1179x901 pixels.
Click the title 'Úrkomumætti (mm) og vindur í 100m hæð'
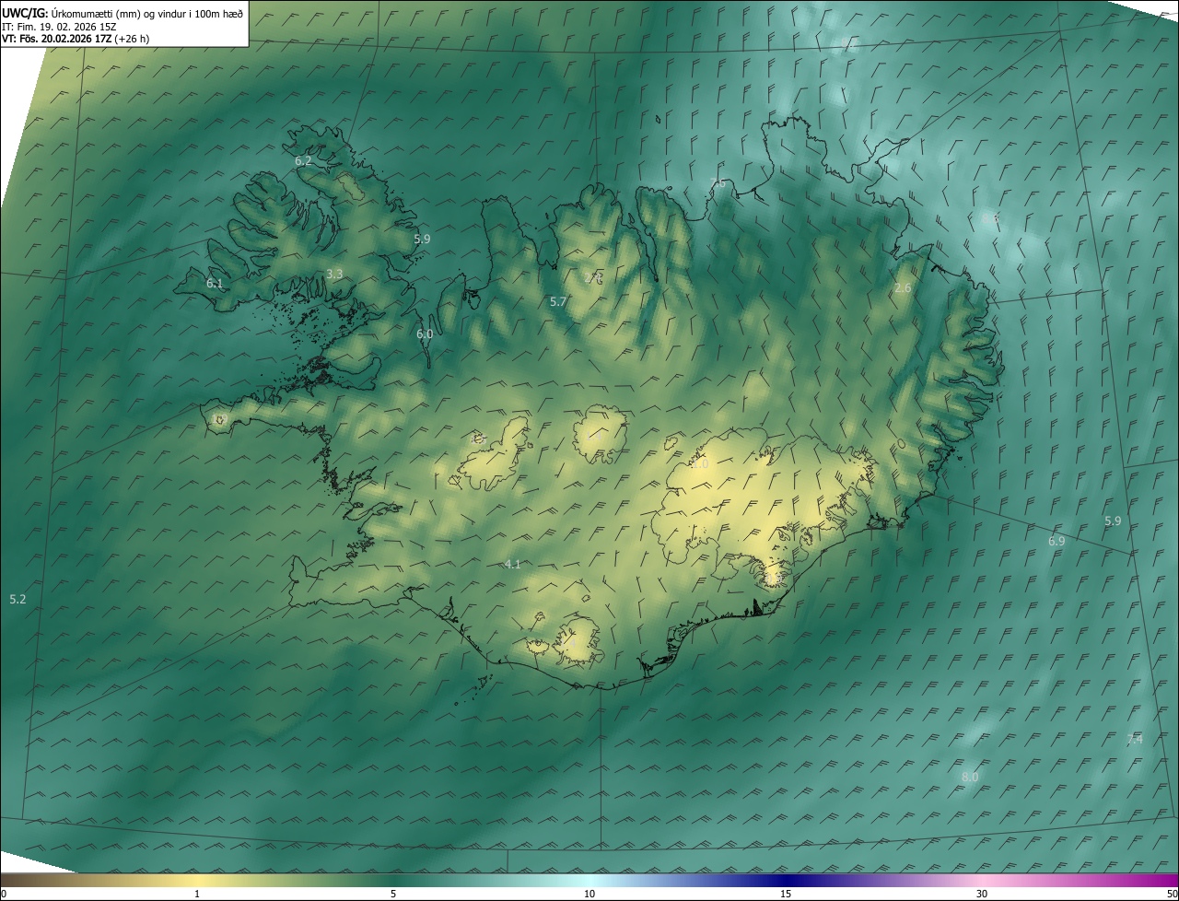[147, 13]
